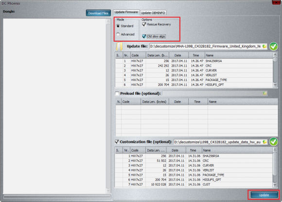This screenshot has height=202, width=282.
Task: Click the Download Files button
Action: pyautogui.click(x=98, y=13)
